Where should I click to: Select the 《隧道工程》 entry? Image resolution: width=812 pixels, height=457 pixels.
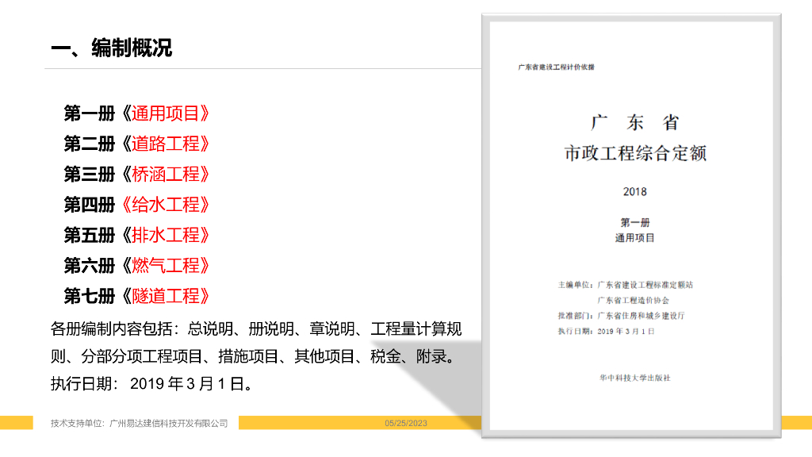tap(165, 296)
